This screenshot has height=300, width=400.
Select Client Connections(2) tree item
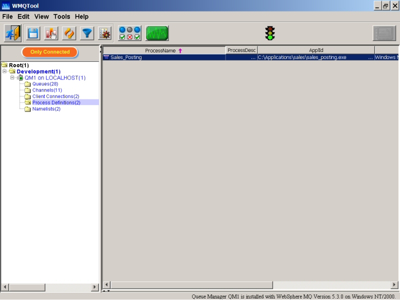[55, 96]
